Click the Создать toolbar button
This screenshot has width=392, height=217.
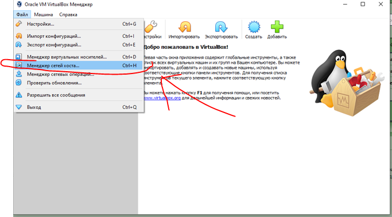click(254, 30)
